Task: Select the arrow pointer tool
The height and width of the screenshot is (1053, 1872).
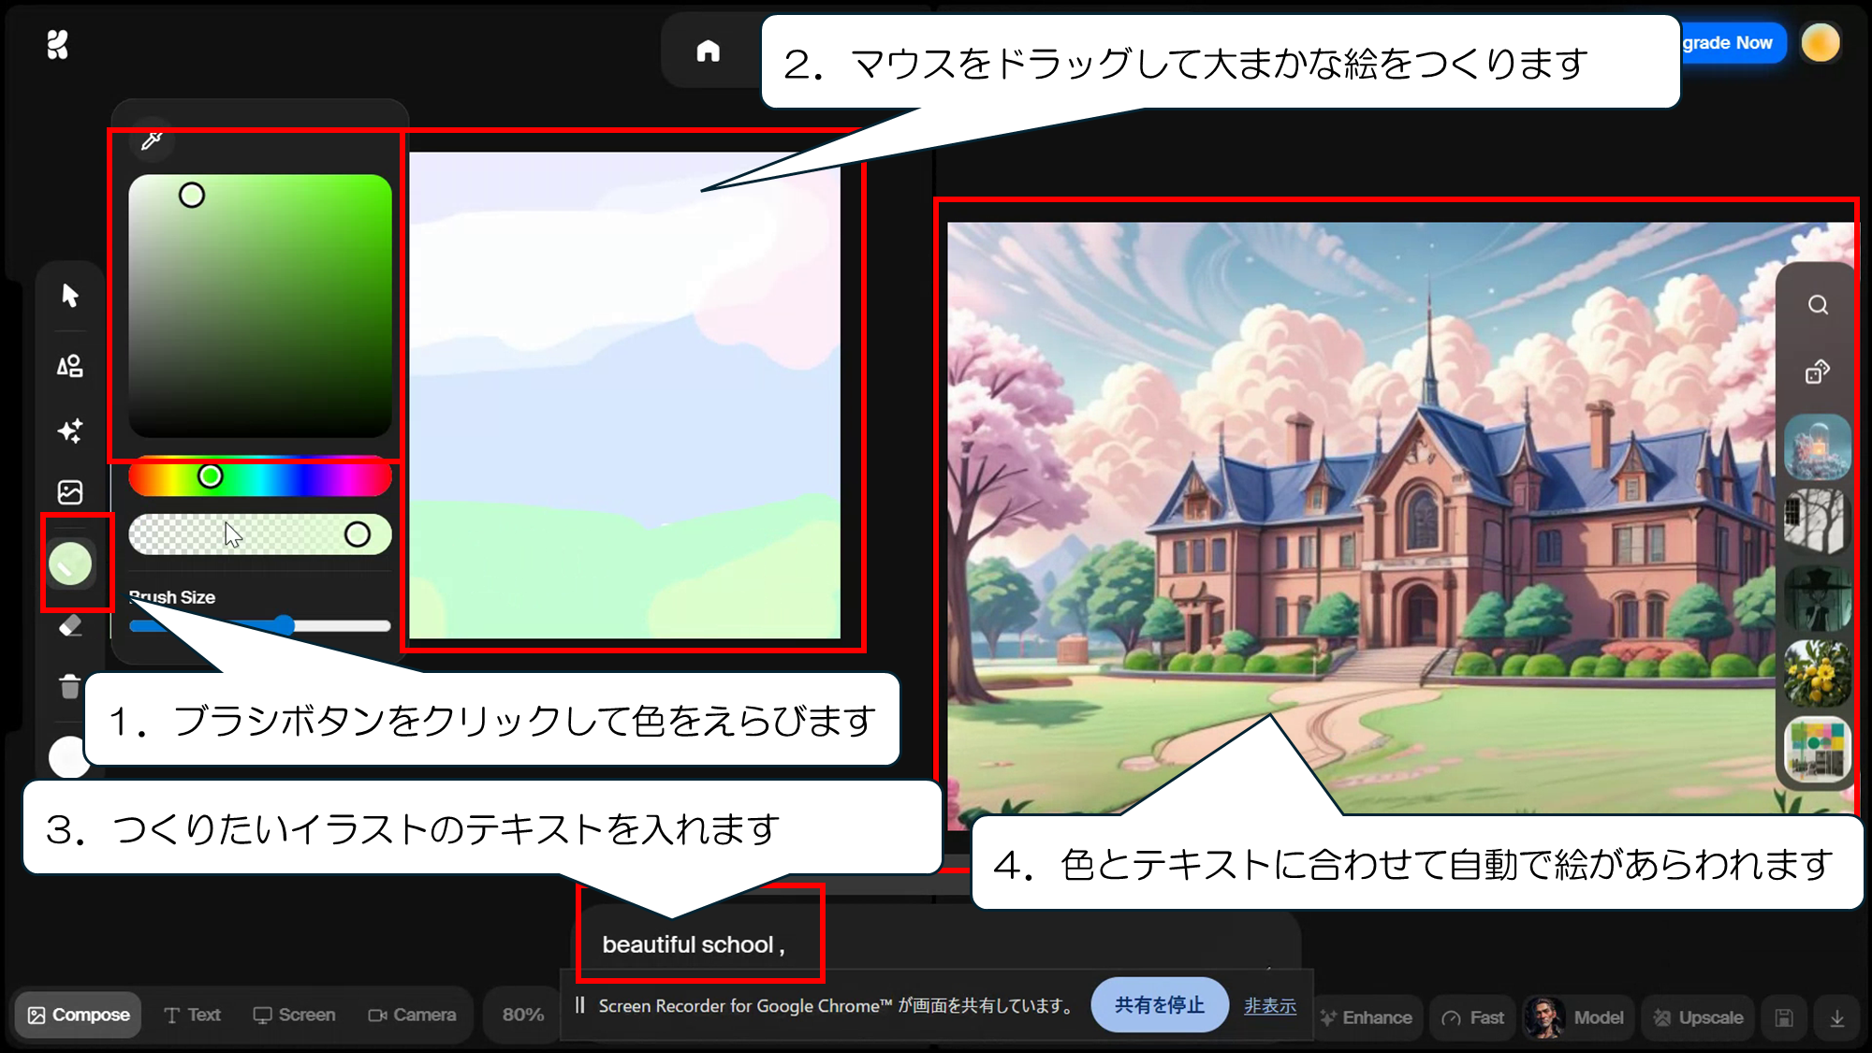Action: click(70, 296)
